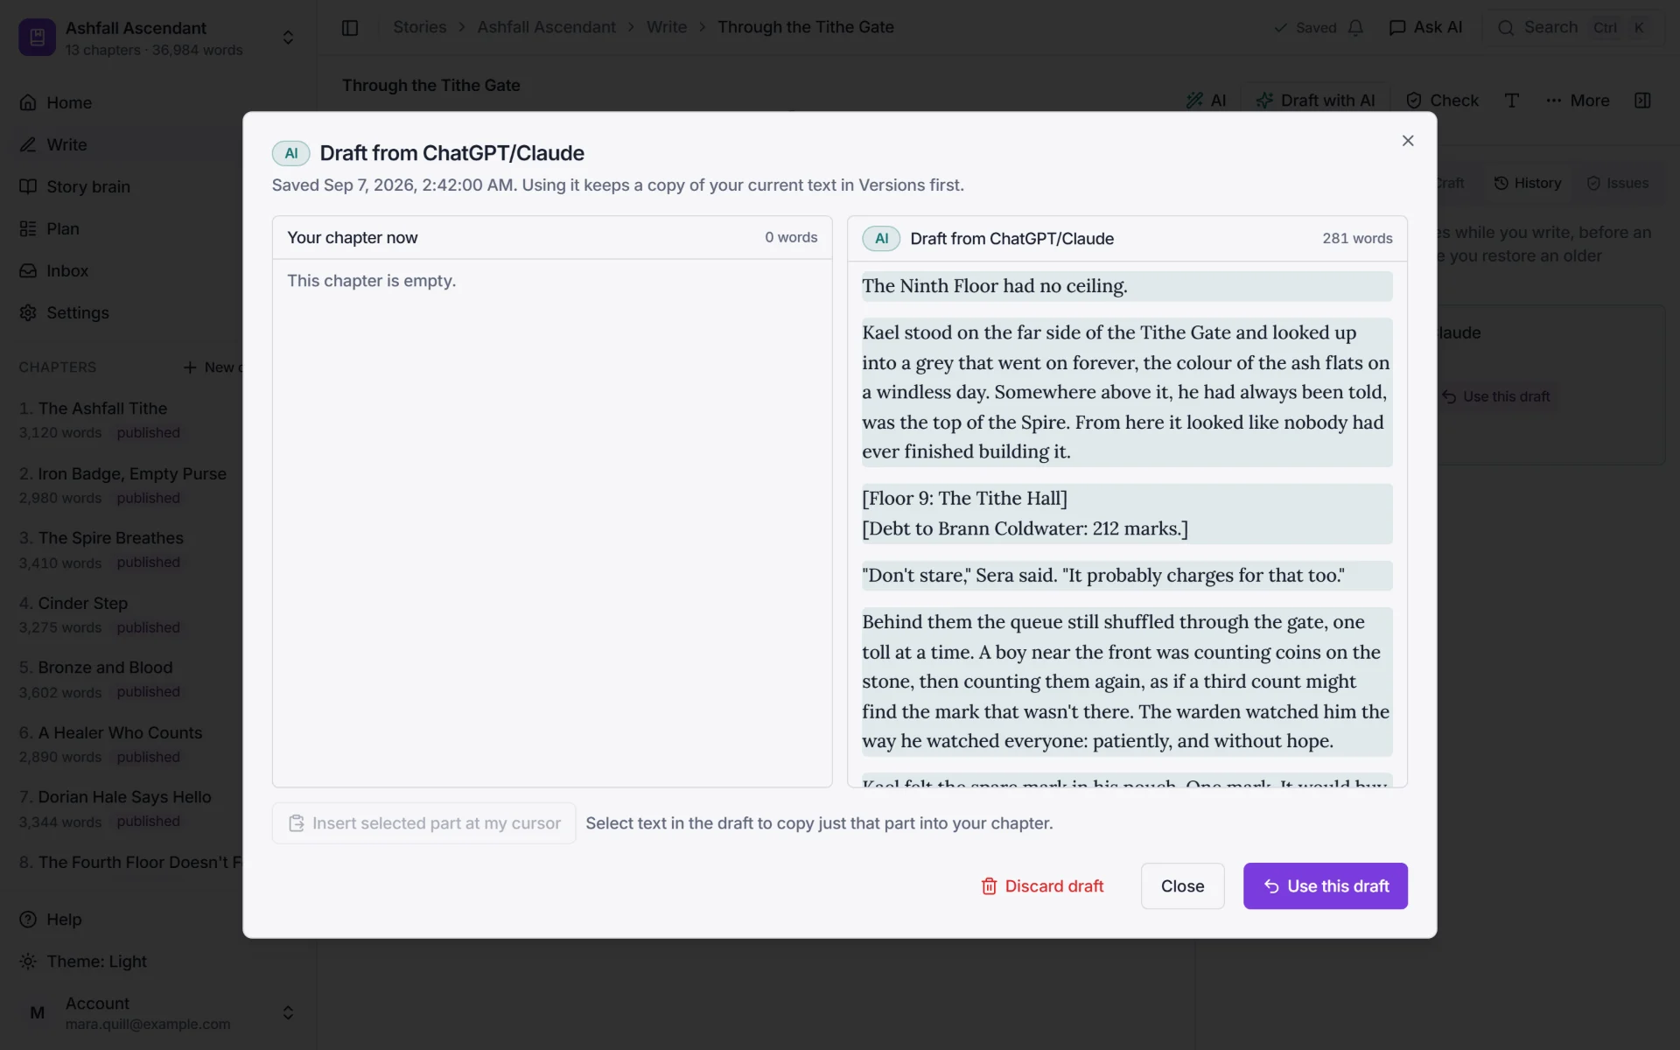Click New chapter plus button
Image resolution: width=1680 pixels, height=1050 pixels.
(x=212, y=367)
